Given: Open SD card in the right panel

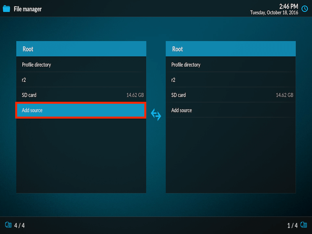Looking at the screenshot, I should click(x=230, y=95).
